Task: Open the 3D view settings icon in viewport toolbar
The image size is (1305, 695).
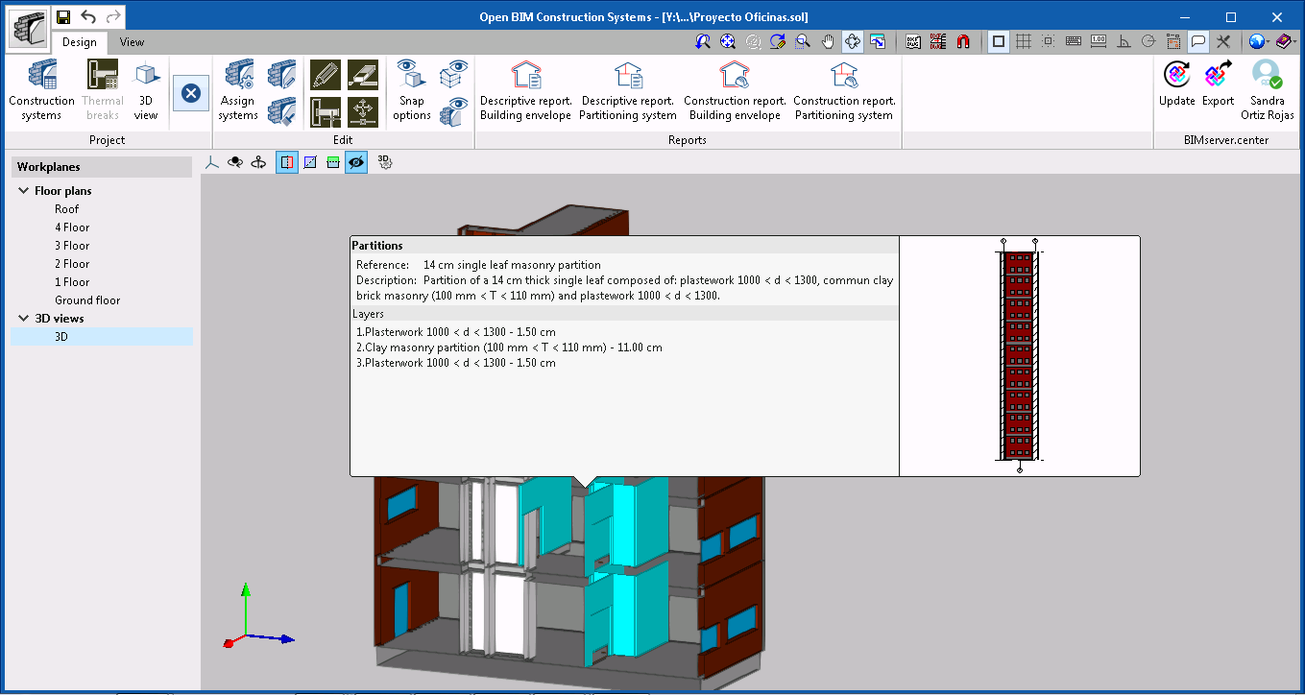Action: pos(387,161)
